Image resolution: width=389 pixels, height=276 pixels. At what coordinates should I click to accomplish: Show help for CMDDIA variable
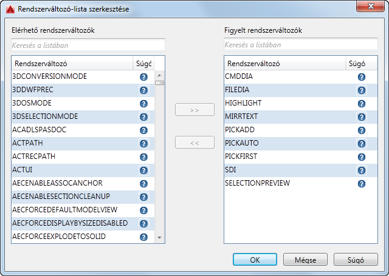click(x=362, y=77)
